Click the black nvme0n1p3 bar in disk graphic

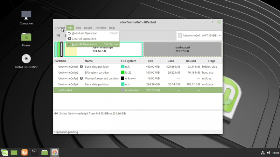(62, 49)
